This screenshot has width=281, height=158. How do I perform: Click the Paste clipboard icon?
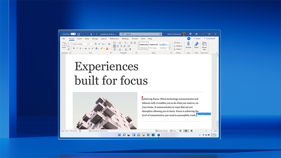point(64,44)
